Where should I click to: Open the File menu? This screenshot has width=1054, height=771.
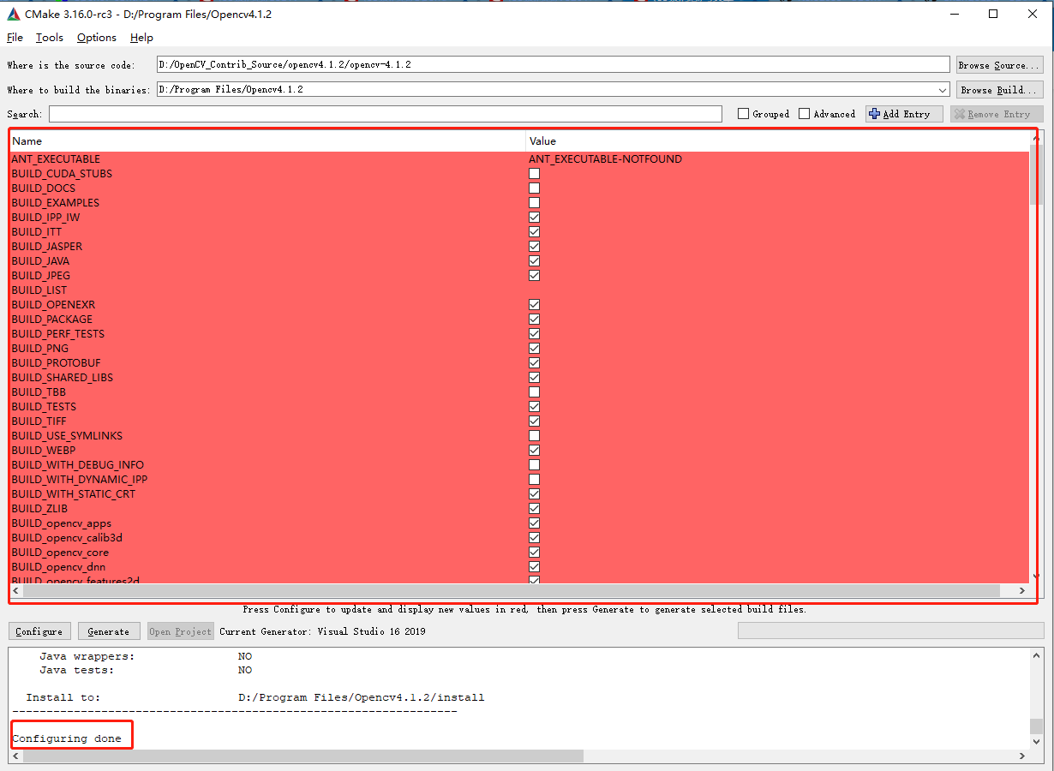pos(15,38)
